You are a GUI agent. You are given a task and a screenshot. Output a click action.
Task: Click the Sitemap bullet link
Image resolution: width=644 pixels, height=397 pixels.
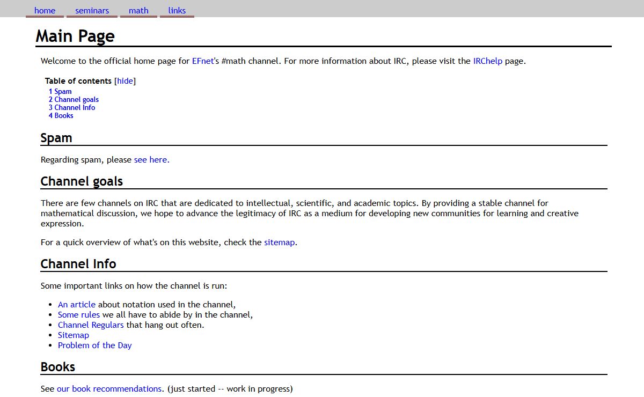coord(74,335)
